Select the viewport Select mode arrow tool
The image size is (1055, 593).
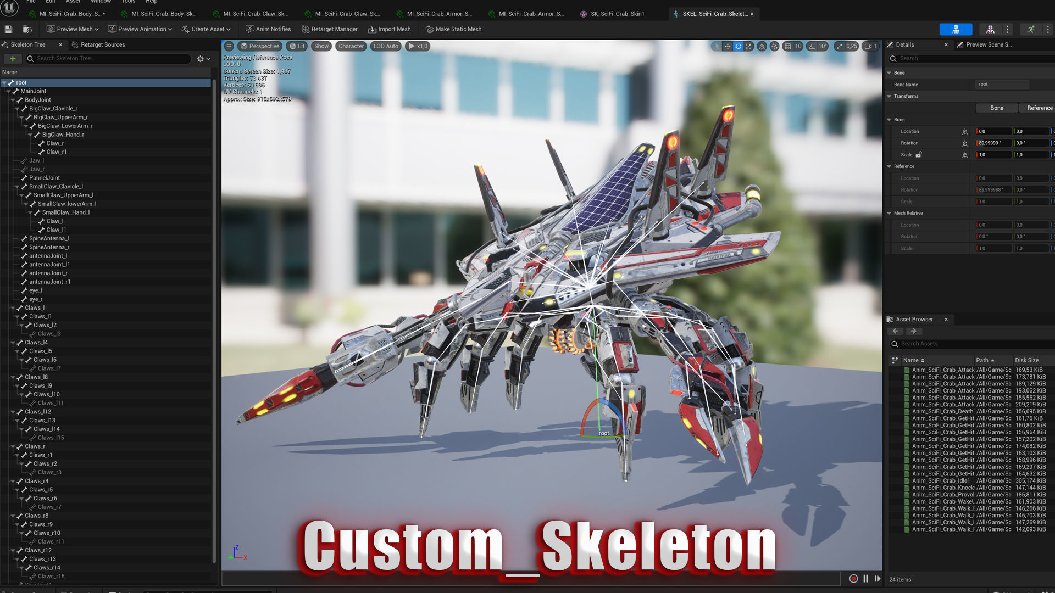[x=717, y=46]
